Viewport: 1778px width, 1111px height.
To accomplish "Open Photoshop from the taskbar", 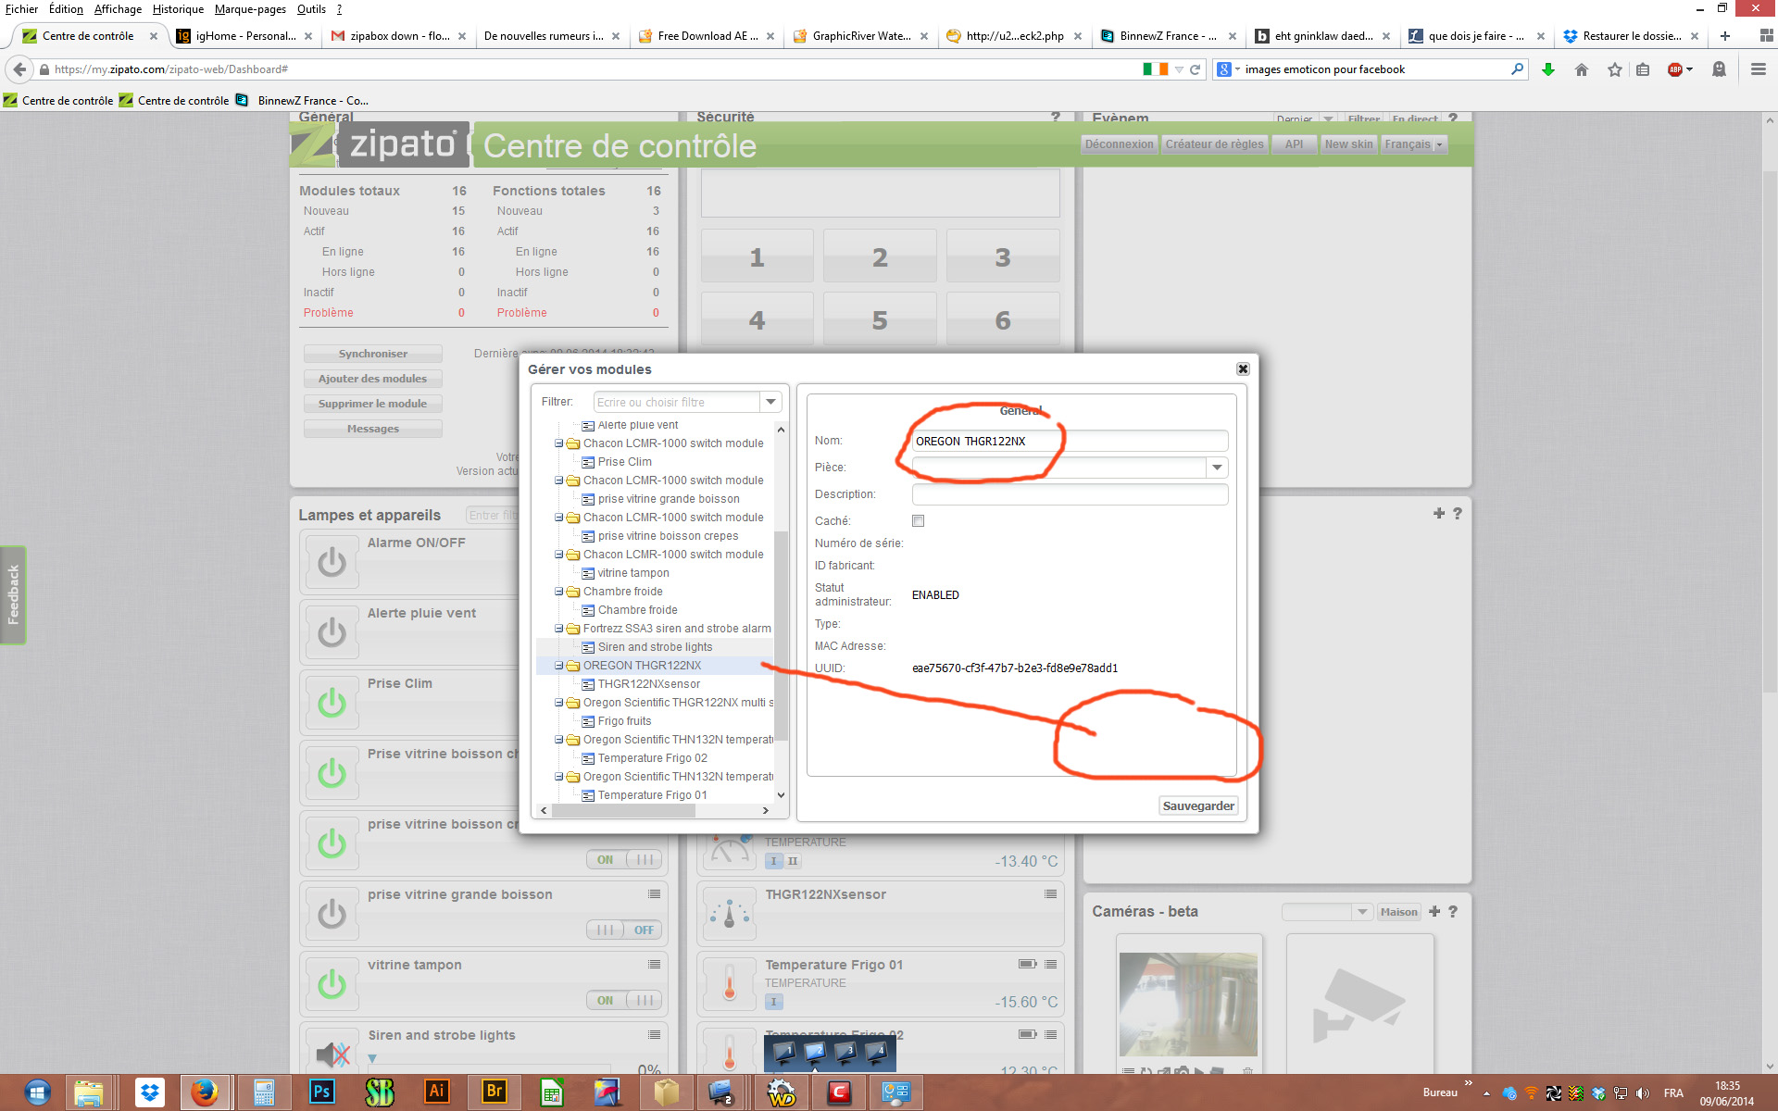I will click(320, 1092).
